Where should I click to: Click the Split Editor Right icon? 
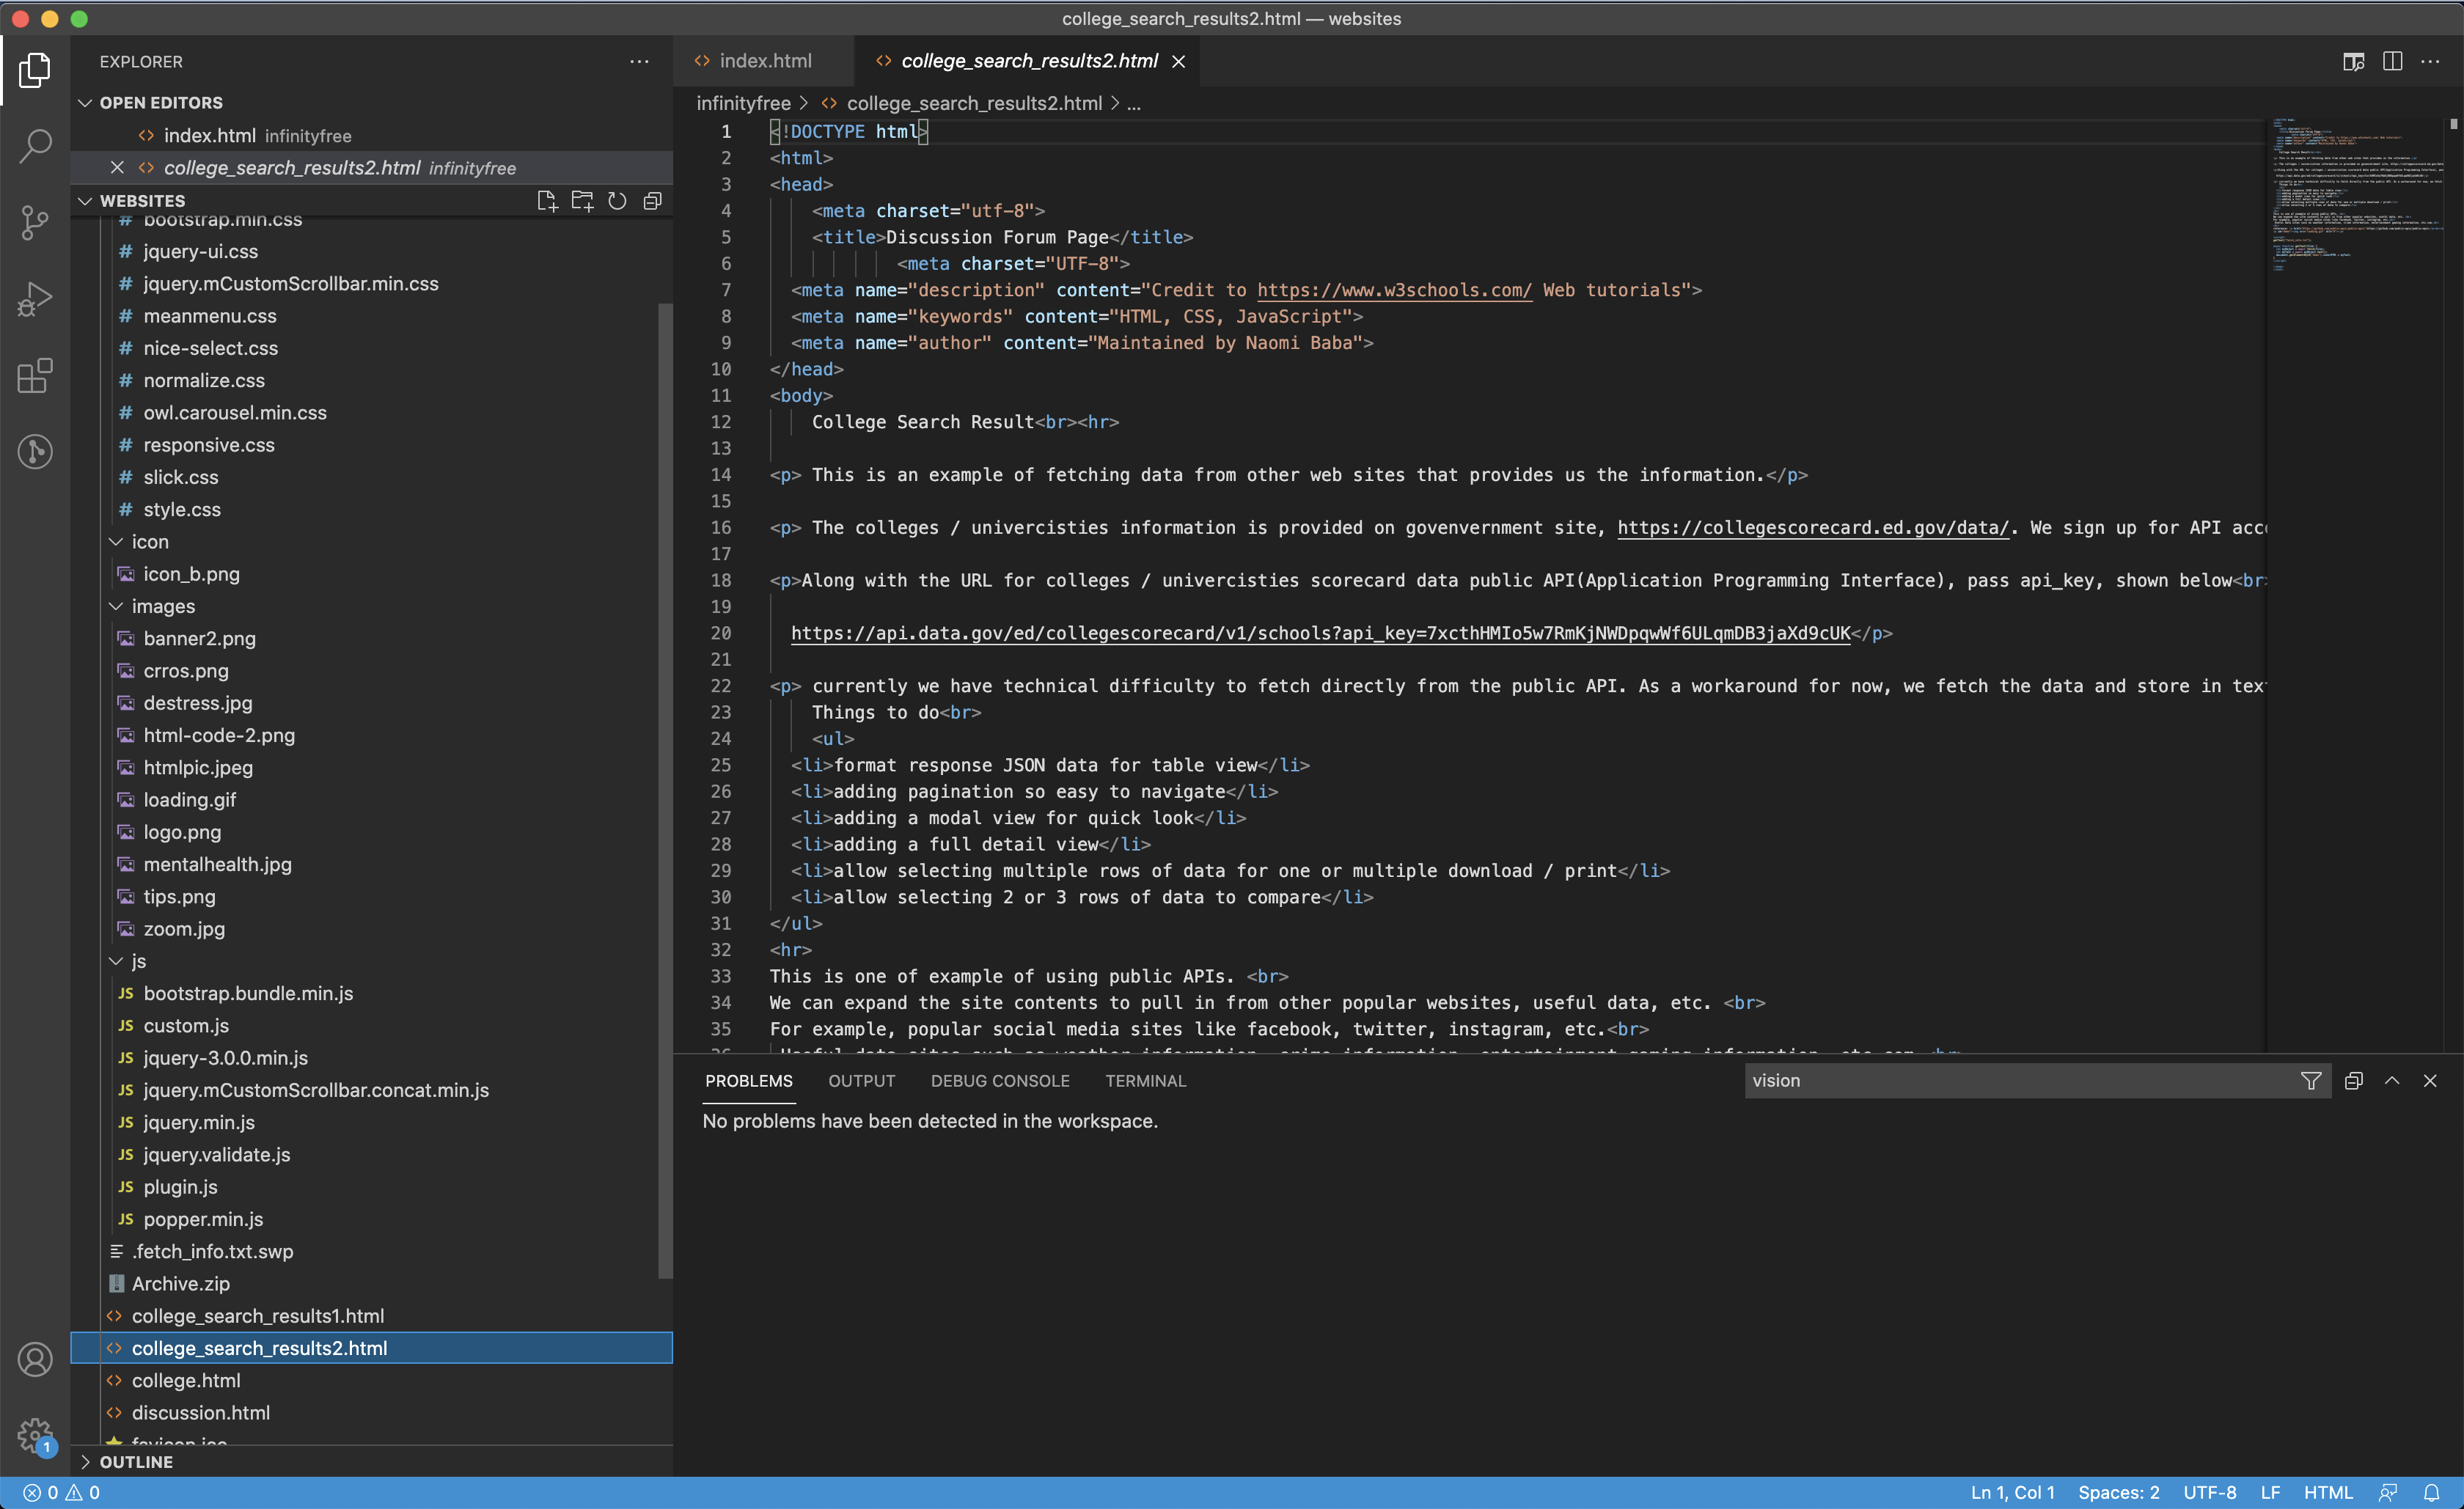click(x=2392, y=61)
